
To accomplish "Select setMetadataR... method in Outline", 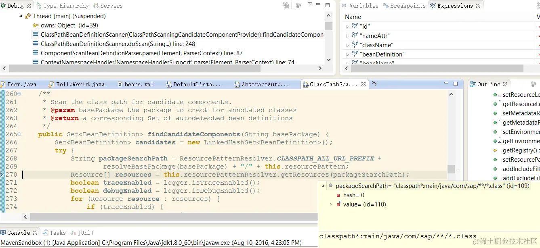I will click(x=521, y=113).
